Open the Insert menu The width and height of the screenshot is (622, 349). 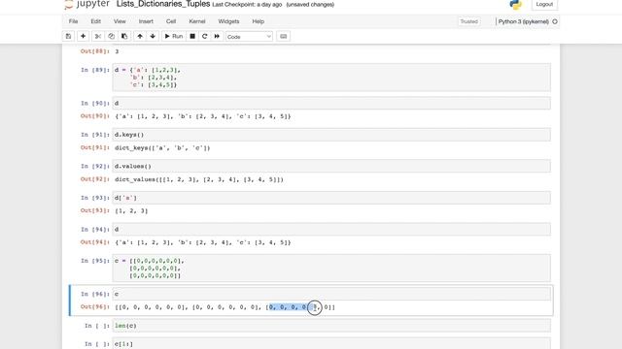tap(146, 21)
